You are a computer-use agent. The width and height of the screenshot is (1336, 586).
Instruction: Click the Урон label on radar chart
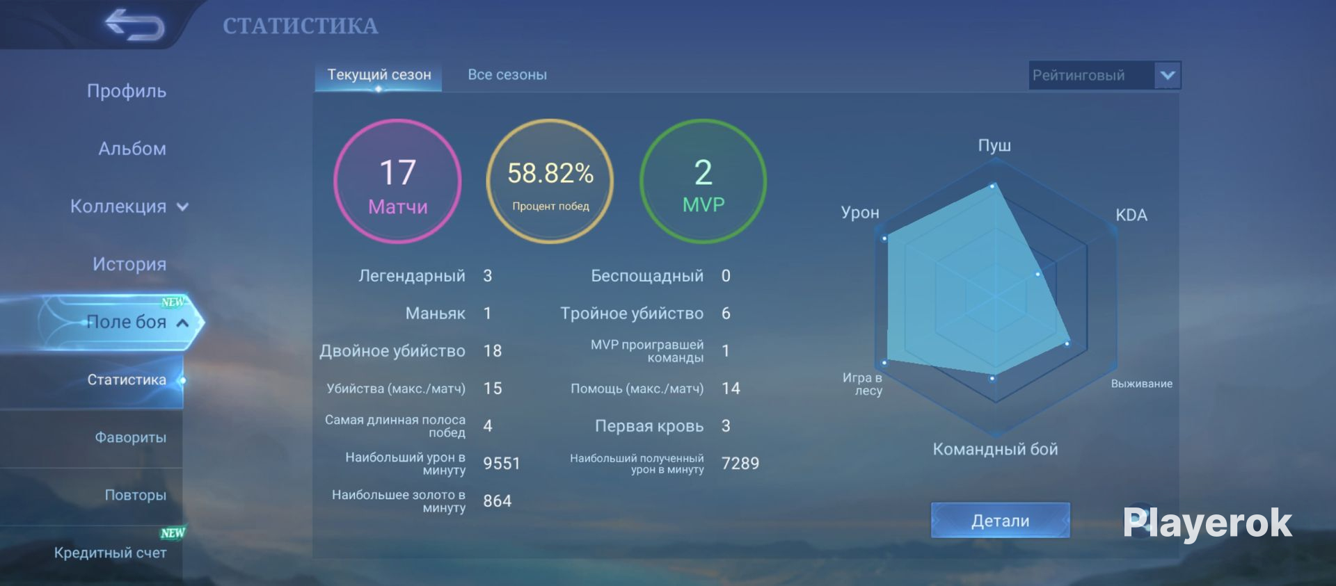(860, 213)
